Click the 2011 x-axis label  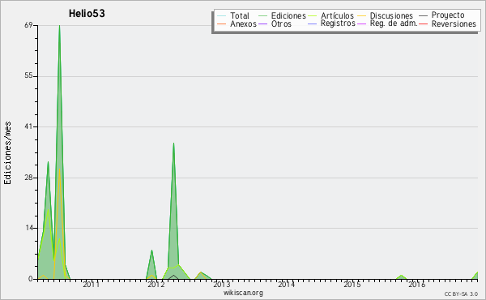[91, 285]
